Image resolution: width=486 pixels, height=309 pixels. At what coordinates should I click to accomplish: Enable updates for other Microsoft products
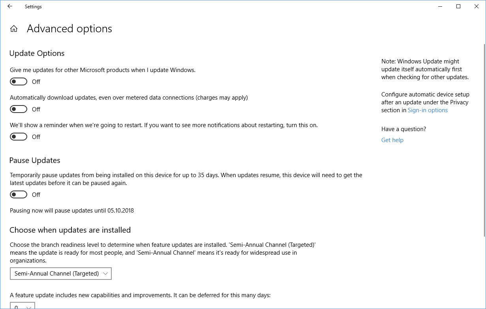coord(19,81)
